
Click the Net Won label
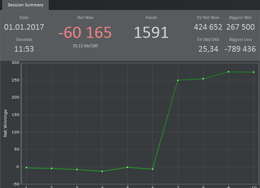[x=85, y=17]
